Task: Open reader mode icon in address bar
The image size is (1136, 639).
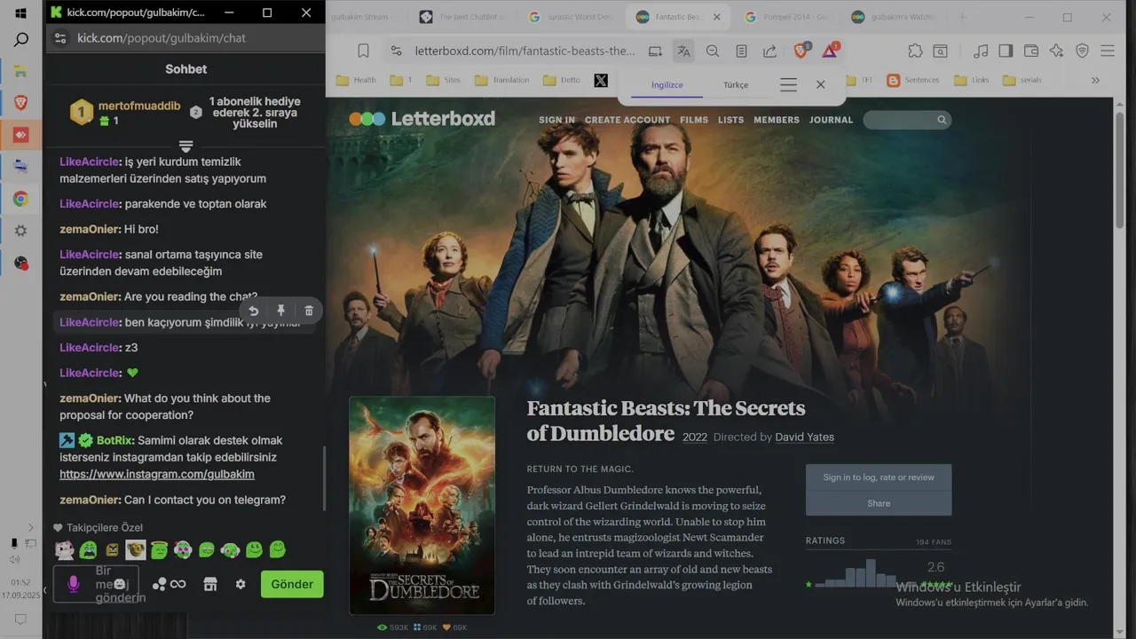Action: (741, 51)
